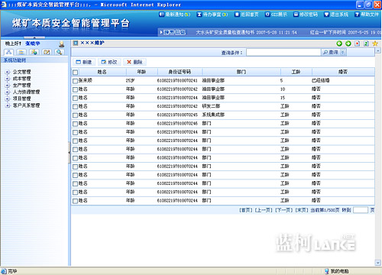This screenshot has height=275, width=382.
Task: Check the row with ID ending 0246
Action: [x=75, y=124]
